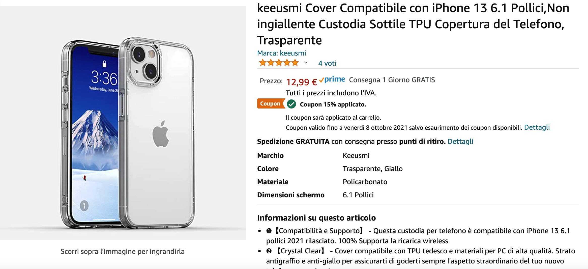
Task: Click the lock icon on the phone screen
Action: [104, 64]
